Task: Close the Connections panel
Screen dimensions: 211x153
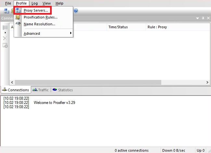Action: [x=208, y=18]
